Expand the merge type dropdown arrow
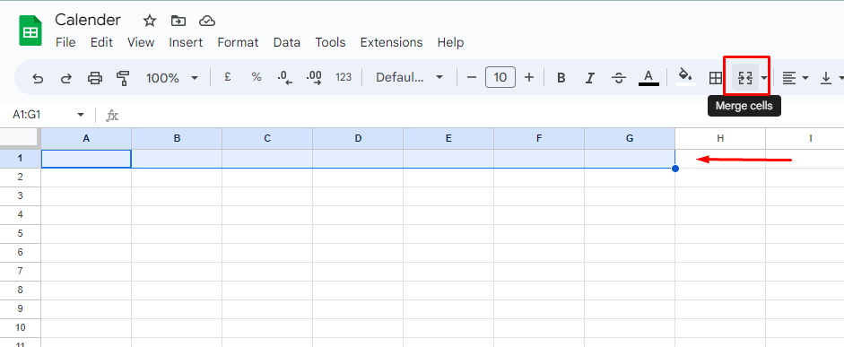The height and width of the screenshot is (347, 844). coord(764,78)
